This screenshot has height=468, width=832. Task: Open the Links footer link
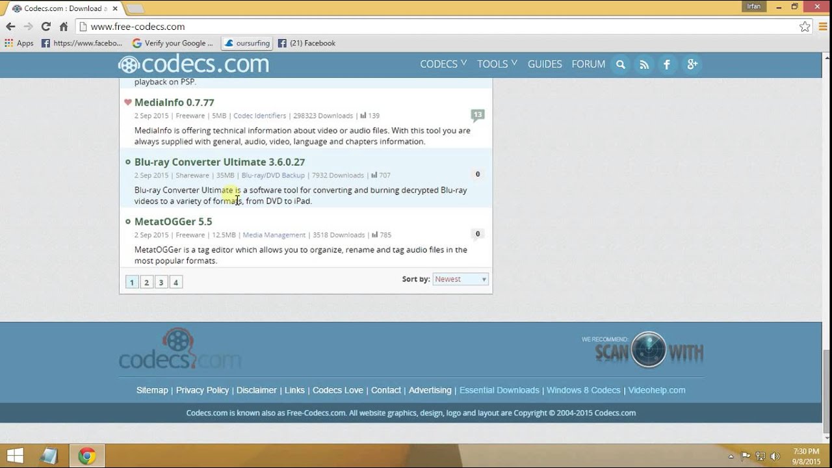[x=294, y=390]
